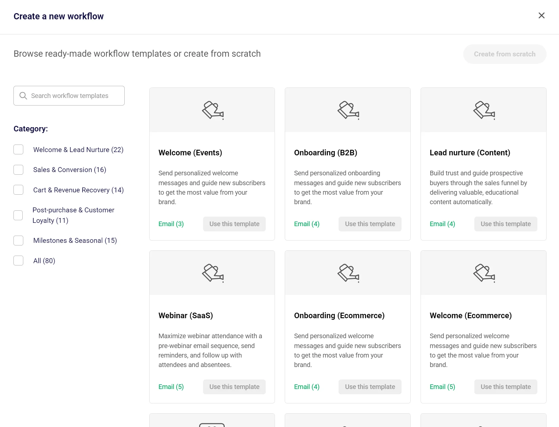Close the Create a new workflow dialog
This screenshot has height=427, width=559.
tap(542, 15)
